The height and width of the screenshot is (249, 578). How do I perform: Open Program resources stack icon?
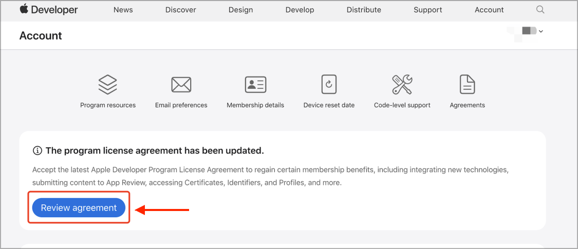coord(108,84)
